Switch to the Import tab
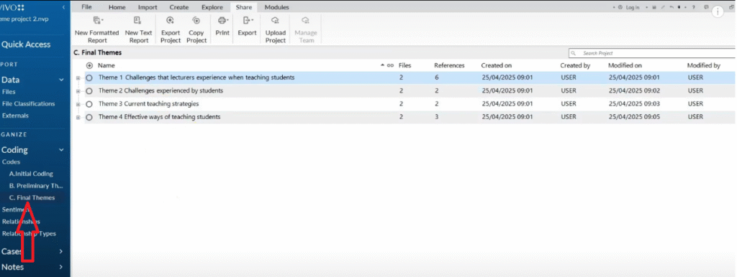Viewport: 737px width, 277px height. click(x=148, y=7)
